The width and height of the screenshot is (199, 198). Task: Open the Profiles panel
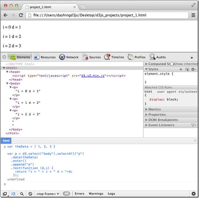(x=136, y=57)
